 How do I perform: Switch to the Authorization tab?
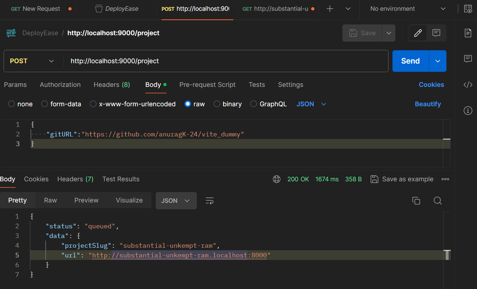click(x=60, y=85)
